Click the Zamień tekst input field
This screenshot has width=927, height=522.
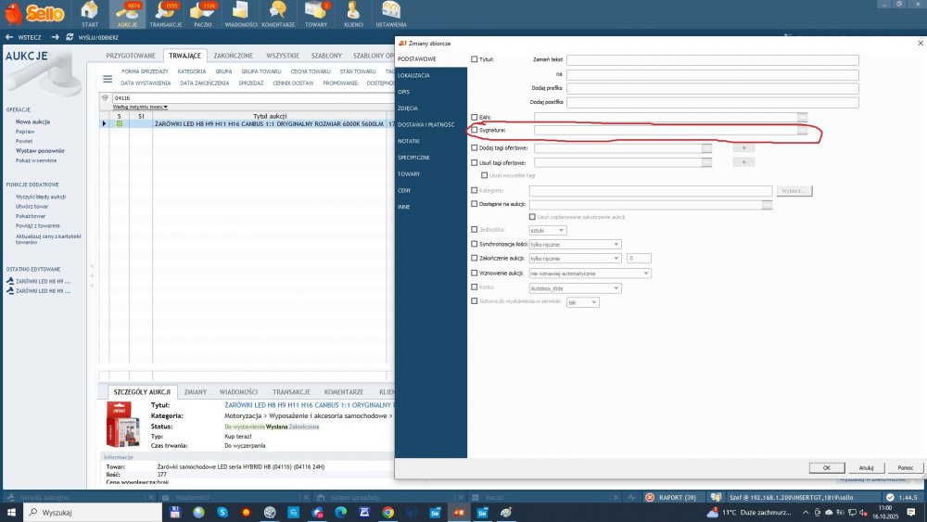(712, 59)
